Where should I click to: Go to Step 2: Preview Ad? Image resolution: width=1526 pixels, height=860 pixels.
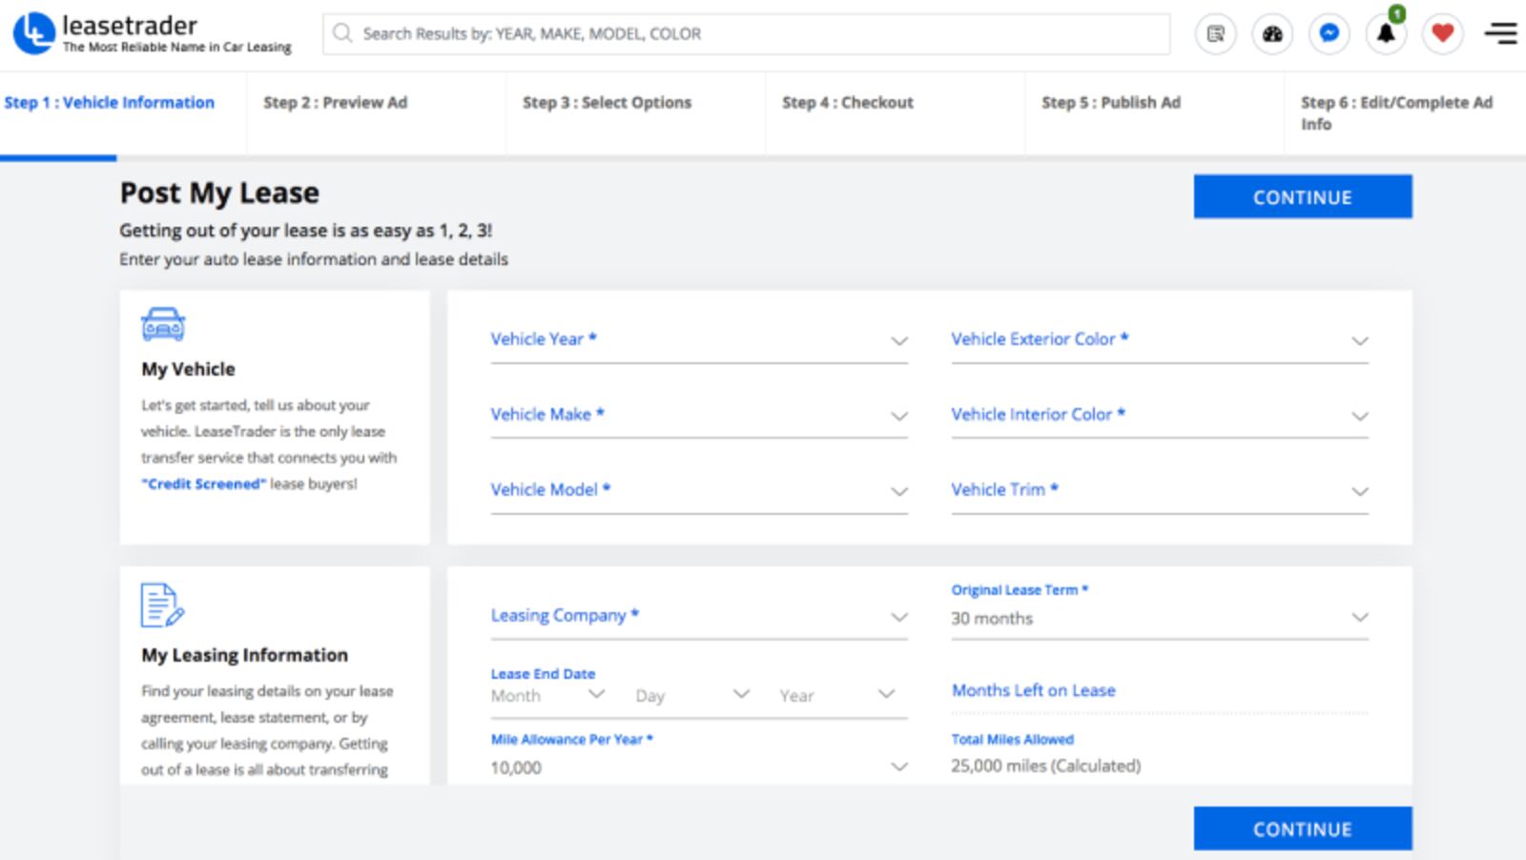coord(336,102)
